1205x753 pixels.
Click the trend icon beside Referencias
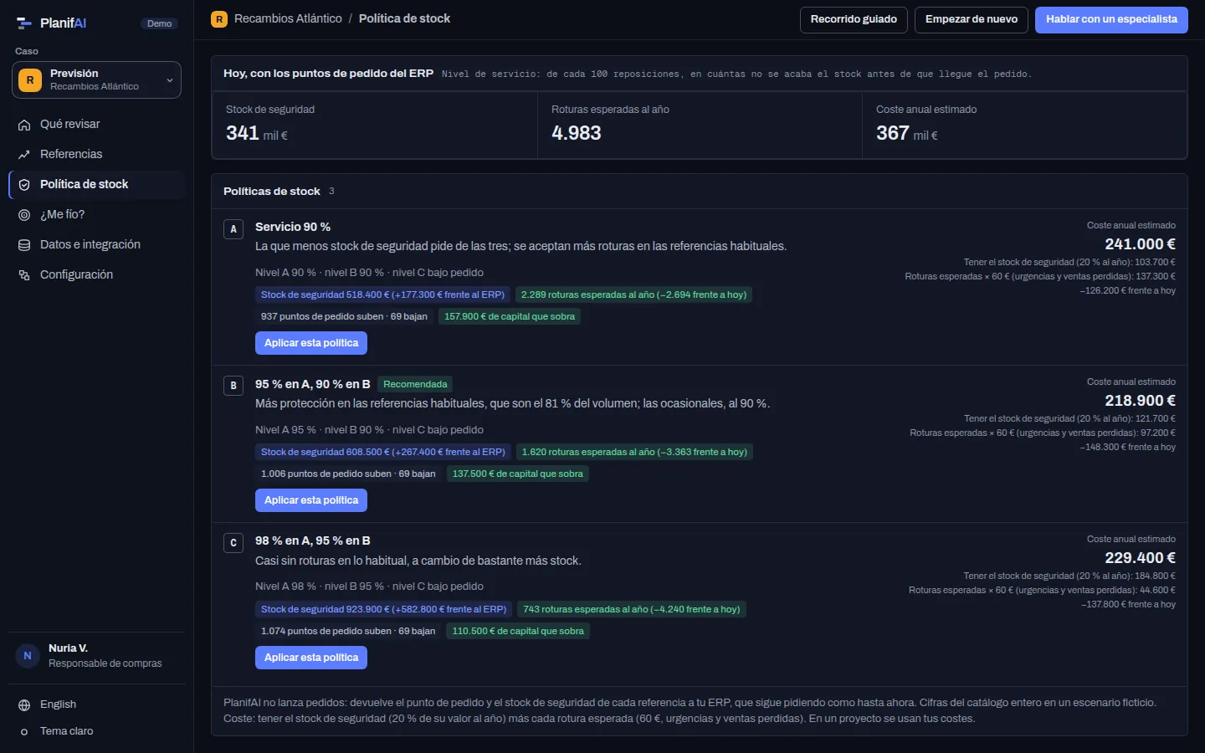24,155
